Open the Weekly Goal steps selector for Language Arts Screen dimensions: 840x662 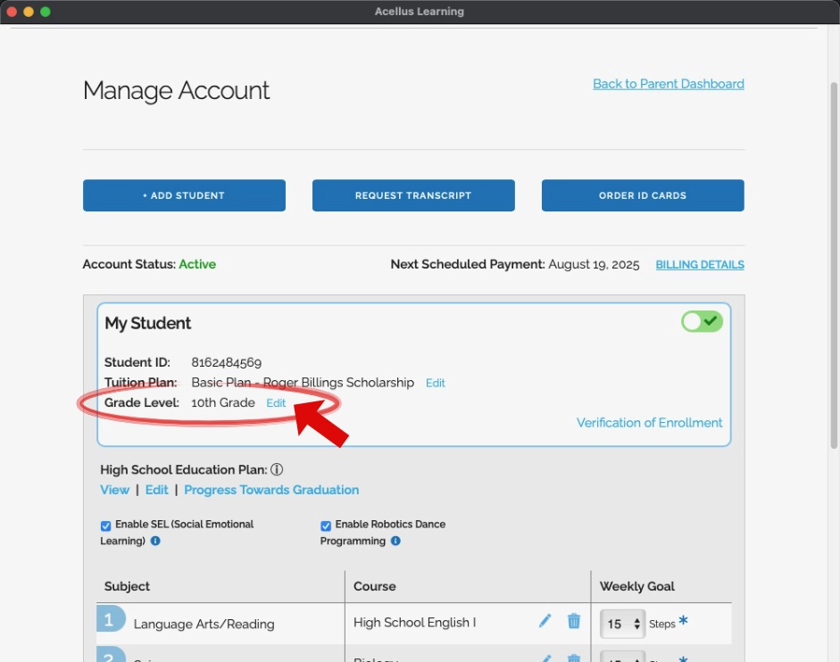(622, 624)
